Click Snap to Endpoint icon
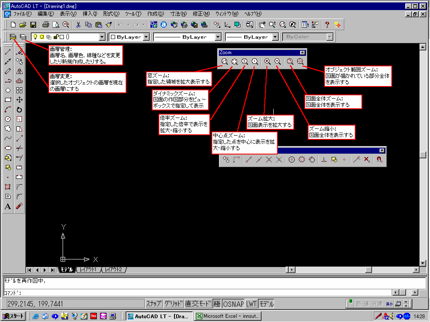 [x=249, y=160]
